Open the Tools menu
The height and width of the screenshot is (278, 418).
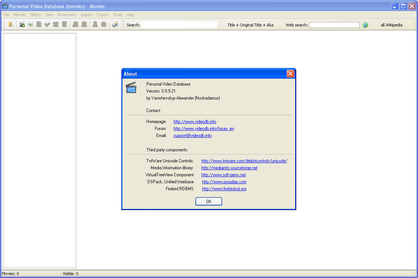tap(117, 15)
